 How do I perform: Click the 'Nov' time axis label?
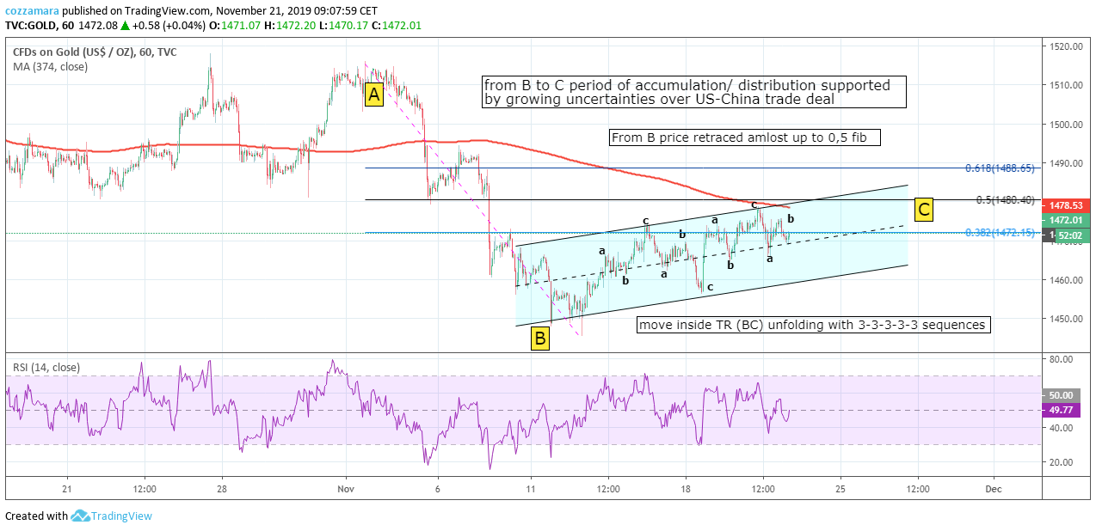[x=346, y=488]
